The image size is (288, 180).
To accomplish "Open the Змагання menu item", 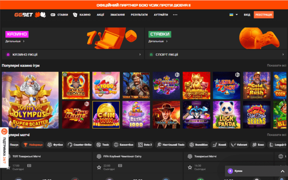I will click(x=117, y=15).
